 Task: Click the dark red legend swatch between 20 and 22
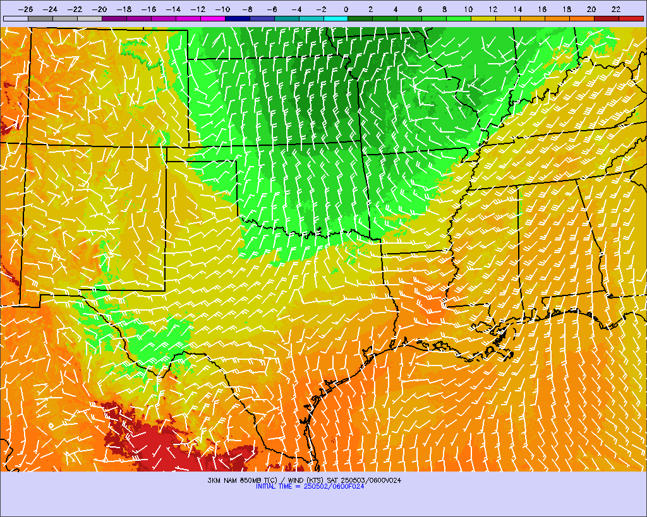(607, 18)
